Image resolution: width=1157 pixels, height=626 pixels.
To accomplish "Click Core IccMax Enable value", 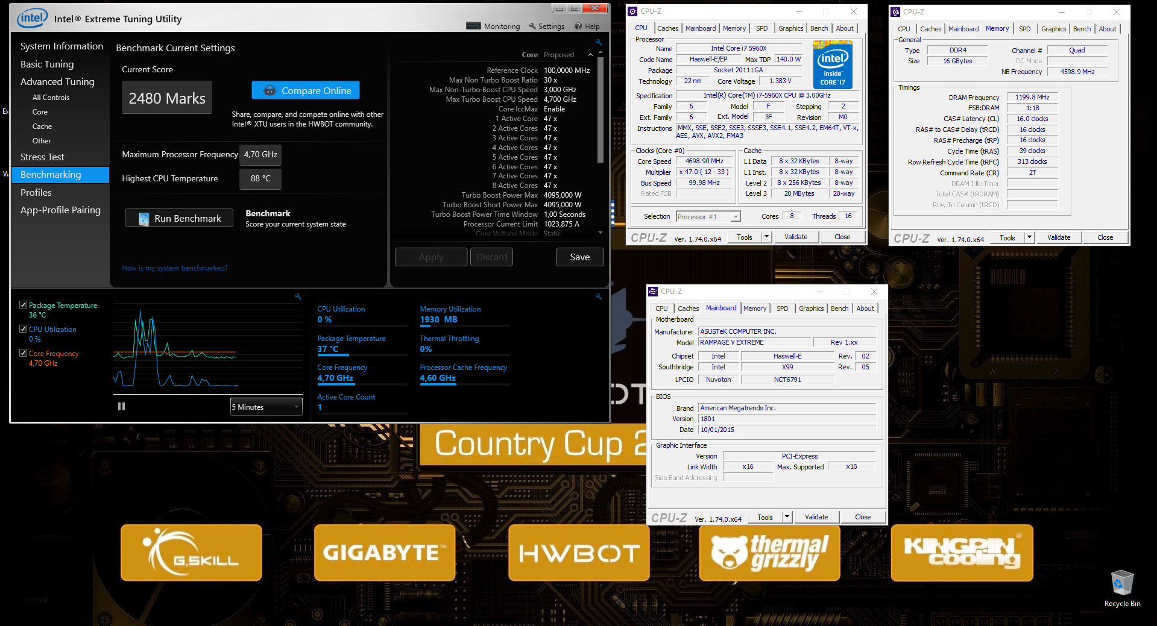I will [x=554, y=109].
